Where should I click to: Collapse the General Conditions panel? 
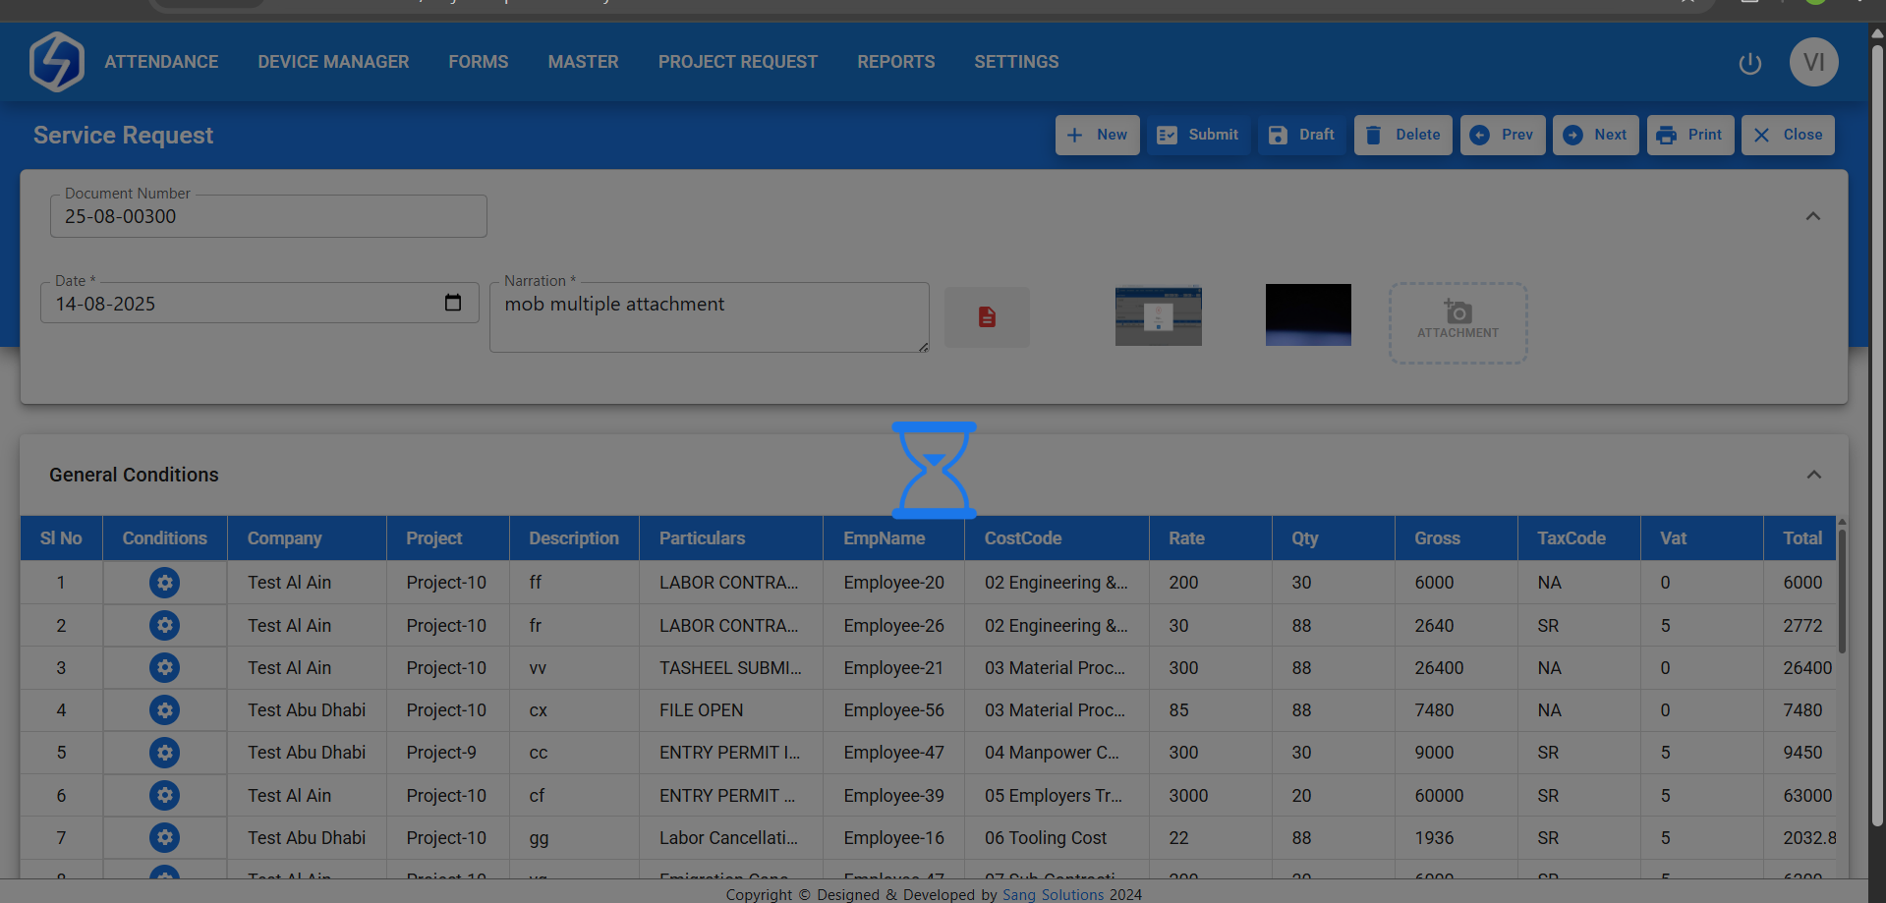click(1813, 475)
